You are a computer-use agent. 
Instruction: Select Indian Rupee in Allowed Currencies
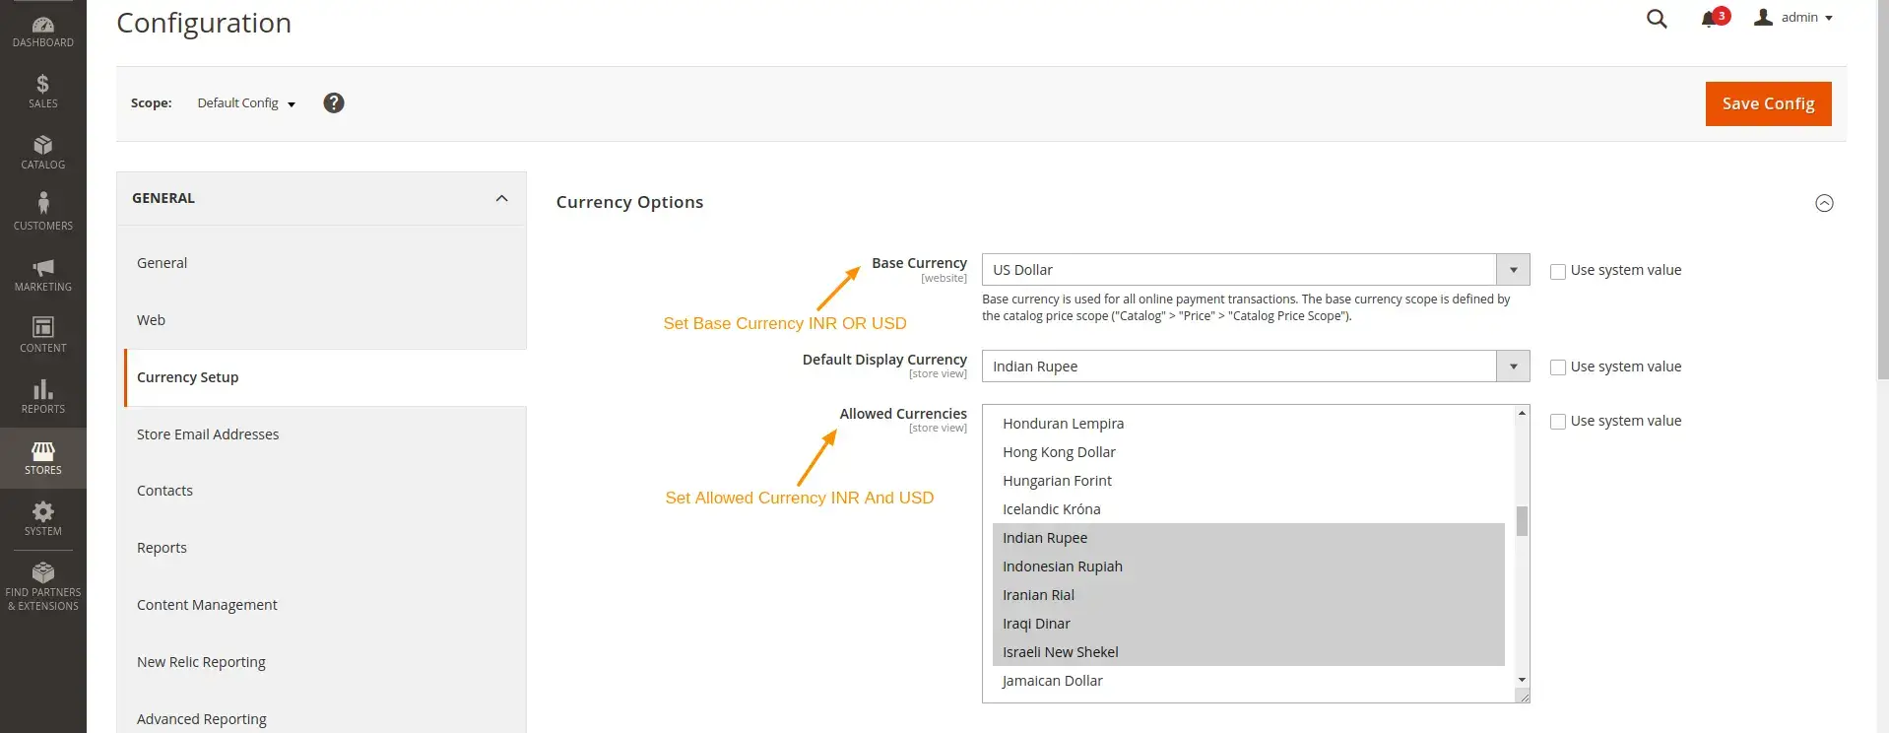(1248, 538)
